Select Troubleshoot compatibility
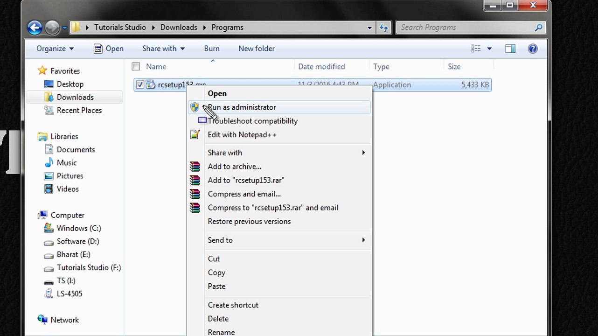The width and height of the screenshot is (598, 336). pyautogui.click(x=279, y=121)
